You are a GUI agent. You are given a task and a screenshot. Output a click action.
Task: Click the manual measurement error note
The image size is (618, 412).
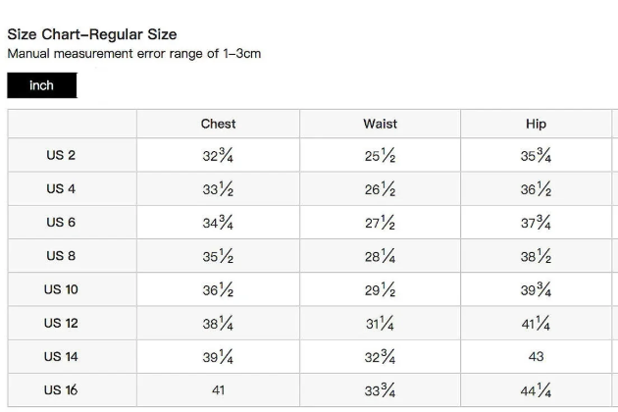pos(133,54)
